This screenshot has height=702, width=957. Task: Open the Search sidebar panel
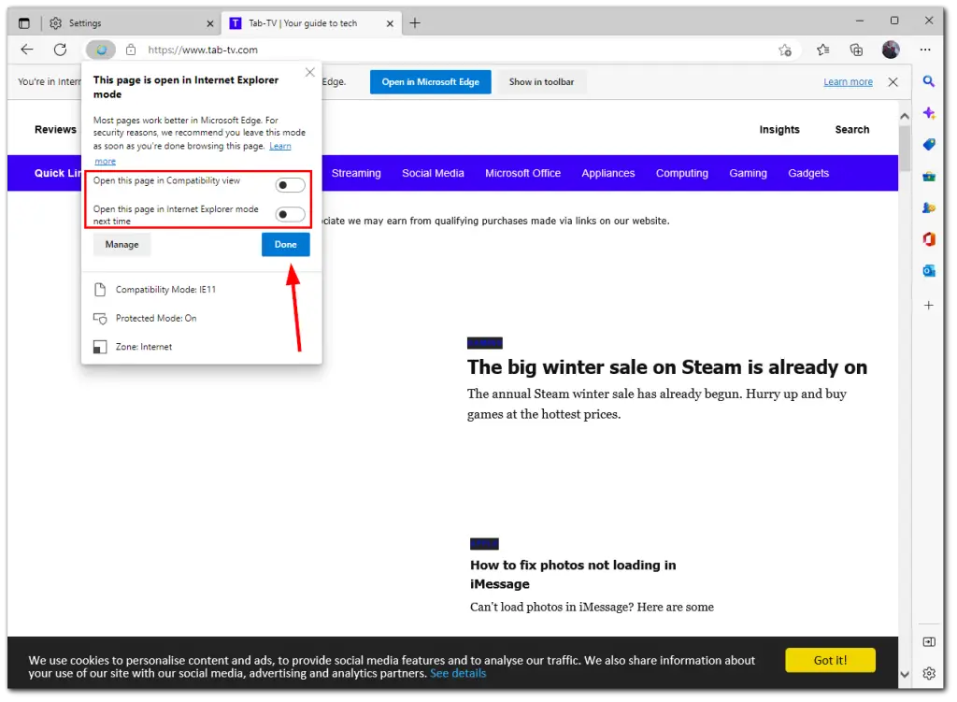[x=929, y=81]
